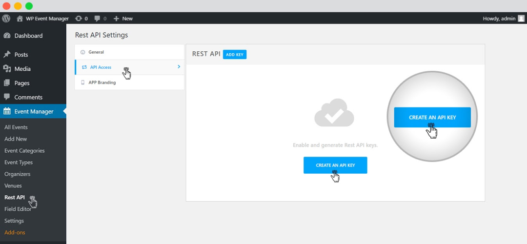Open the Media library icon
This screenshot has width=527, height=244.
pyautogui.click(x=7, y=68)
